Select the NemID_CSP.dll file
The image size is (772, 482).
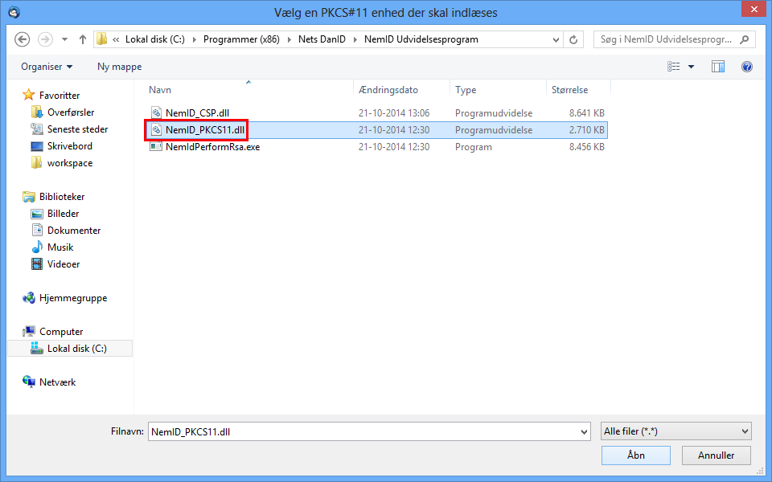click(x=198, y=113)
